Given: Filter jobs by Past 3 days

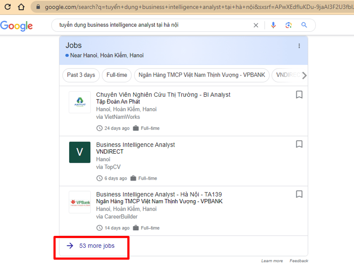Looking at the screenshot, I should click(x=81, y=75).
